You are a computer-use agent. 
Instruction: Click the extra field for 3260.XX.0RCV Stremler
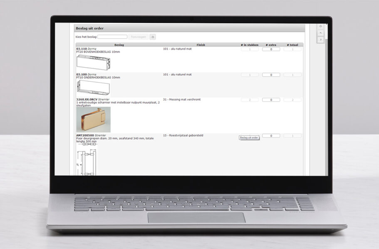pos(271,100)
